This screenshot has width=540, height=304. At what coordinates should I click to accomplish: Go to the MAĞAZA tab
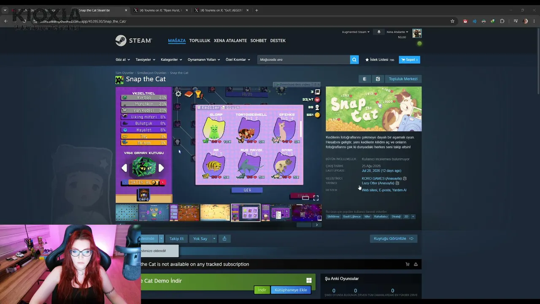177,41
